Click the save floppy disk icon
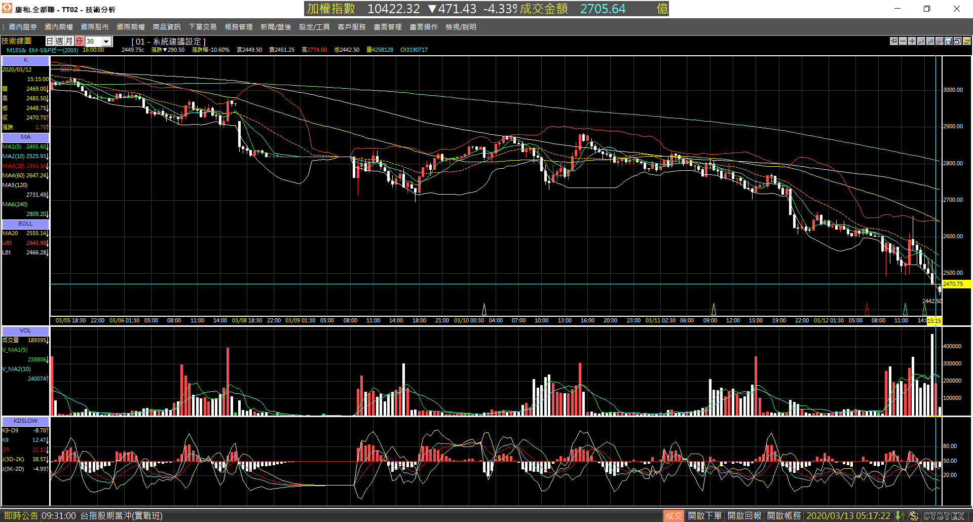The height and width of the screenshot is (522, 973). pos(948,41)
